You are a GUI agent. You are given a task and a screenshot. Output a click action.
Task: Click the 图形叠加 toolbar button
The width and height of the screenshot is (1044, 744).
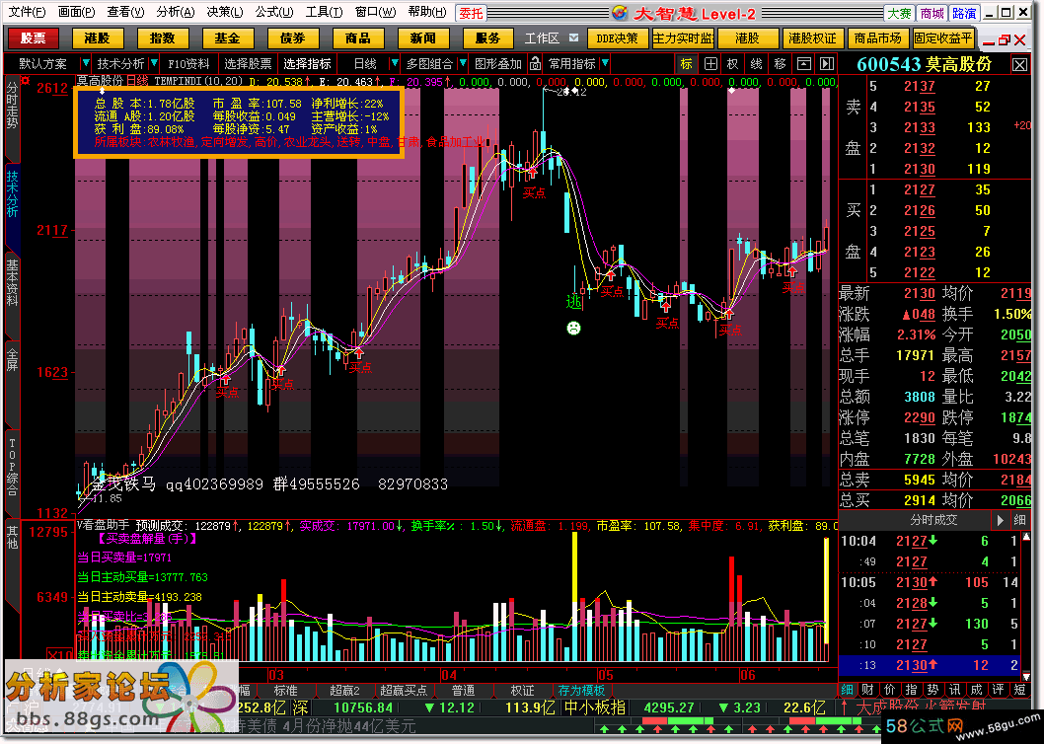pyautogui.click(x=498, y=64)
